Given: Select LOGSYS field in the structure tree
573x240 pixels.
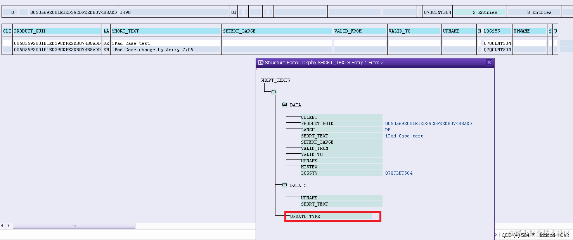Looking at the screenshot, I should point(341,173).
